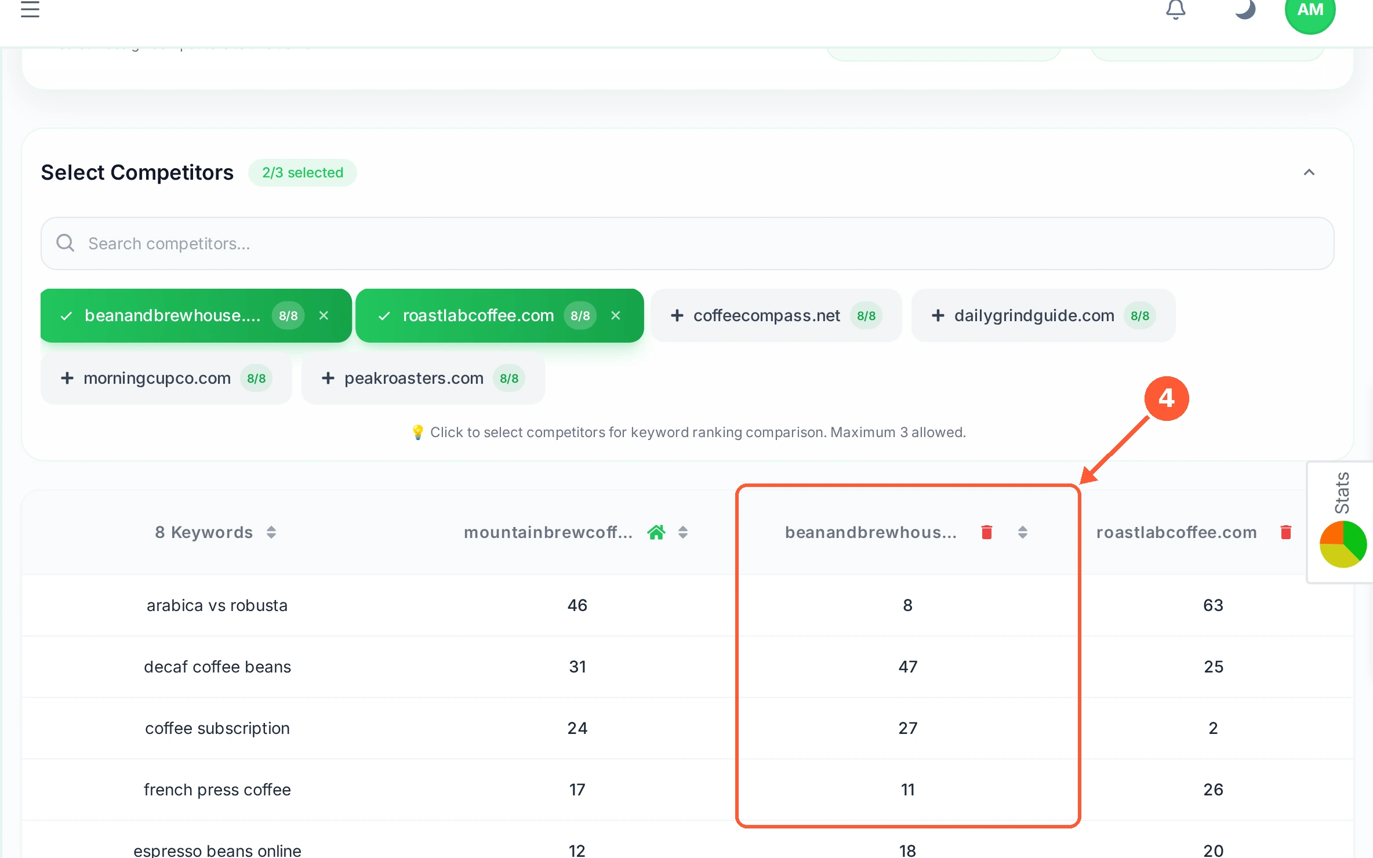Image resolution: width=1373 pixels, height=858 pixels.
Task: Click the green home icon for mountainbrewcoff
Action: pos(656,532)
